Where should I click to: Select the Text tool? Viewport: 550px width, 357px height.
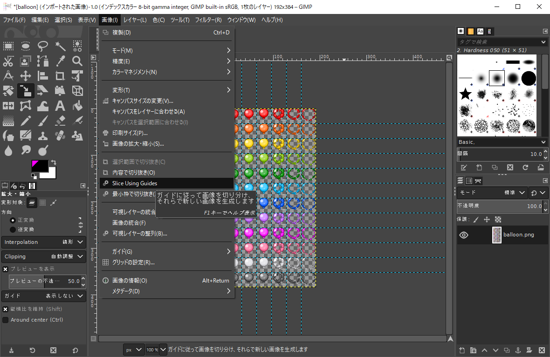tap(60, 106)
